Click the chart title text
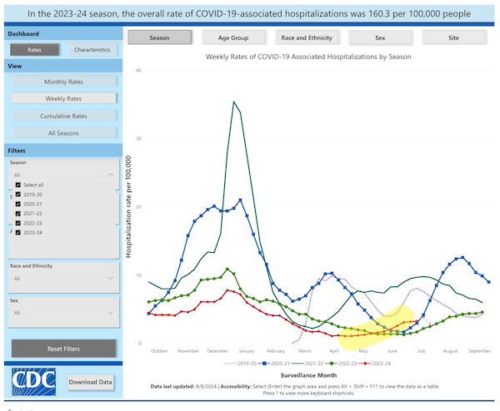 [308, 57]
